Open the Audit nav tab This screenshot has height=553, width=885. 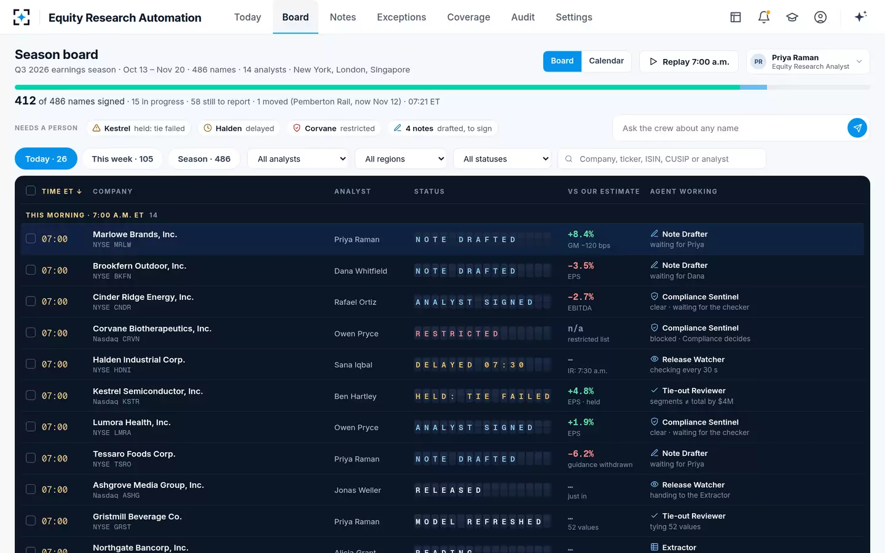coord(523,17)
